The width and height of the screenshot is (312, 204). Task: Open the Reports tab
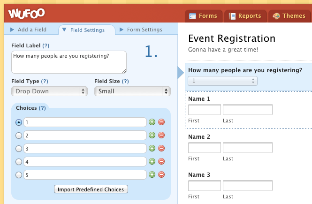tap(245, 16)
